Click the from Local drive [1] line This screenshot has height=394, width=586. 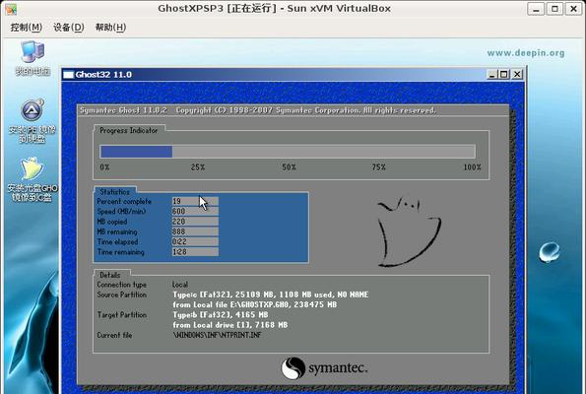pos(229,325)
